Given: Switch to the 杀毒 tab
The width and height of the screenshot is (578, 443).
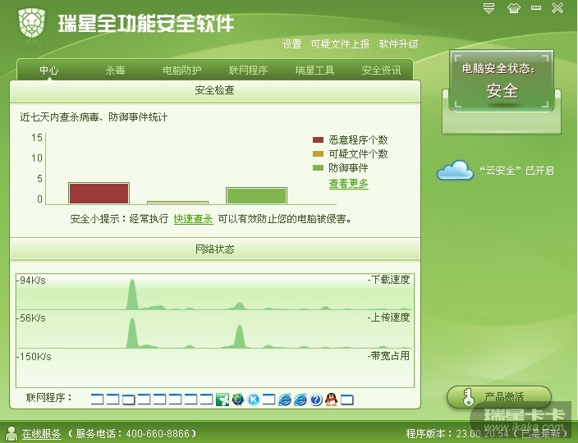Looking at the screenshot, I should (116, 70).
